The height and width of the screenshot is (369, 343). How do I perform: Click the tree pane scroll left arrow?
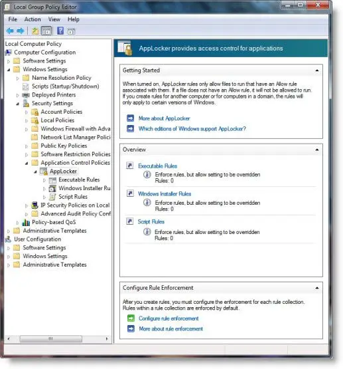tap(9, 338)
